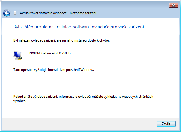Screen dimensions: 181x132
Task: Close the dialog with the red X
Action: (x=174, y=5)
